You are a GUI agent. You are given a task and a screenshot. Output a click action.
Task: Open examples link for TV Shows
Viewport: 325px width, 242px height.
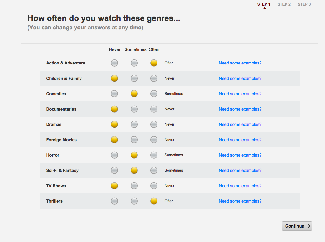[240, 186]
